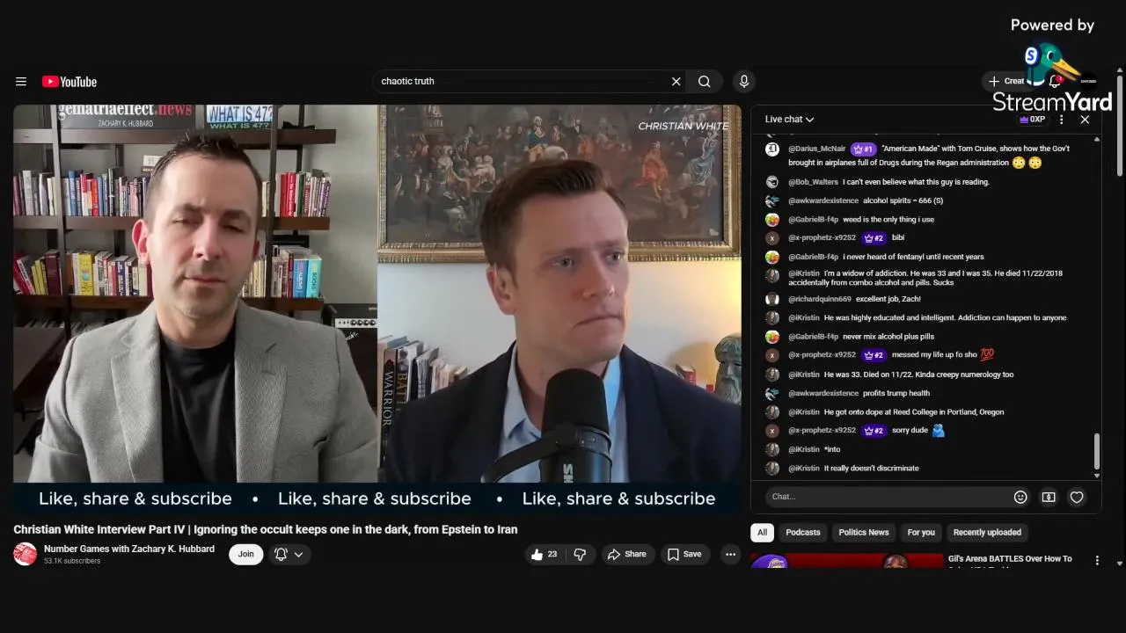Select the Recently uploaded filter chip

[987, 532]
